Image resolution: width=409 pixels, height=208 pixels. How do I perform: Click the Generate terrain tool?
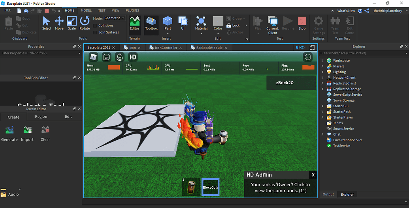coord(9,134)
